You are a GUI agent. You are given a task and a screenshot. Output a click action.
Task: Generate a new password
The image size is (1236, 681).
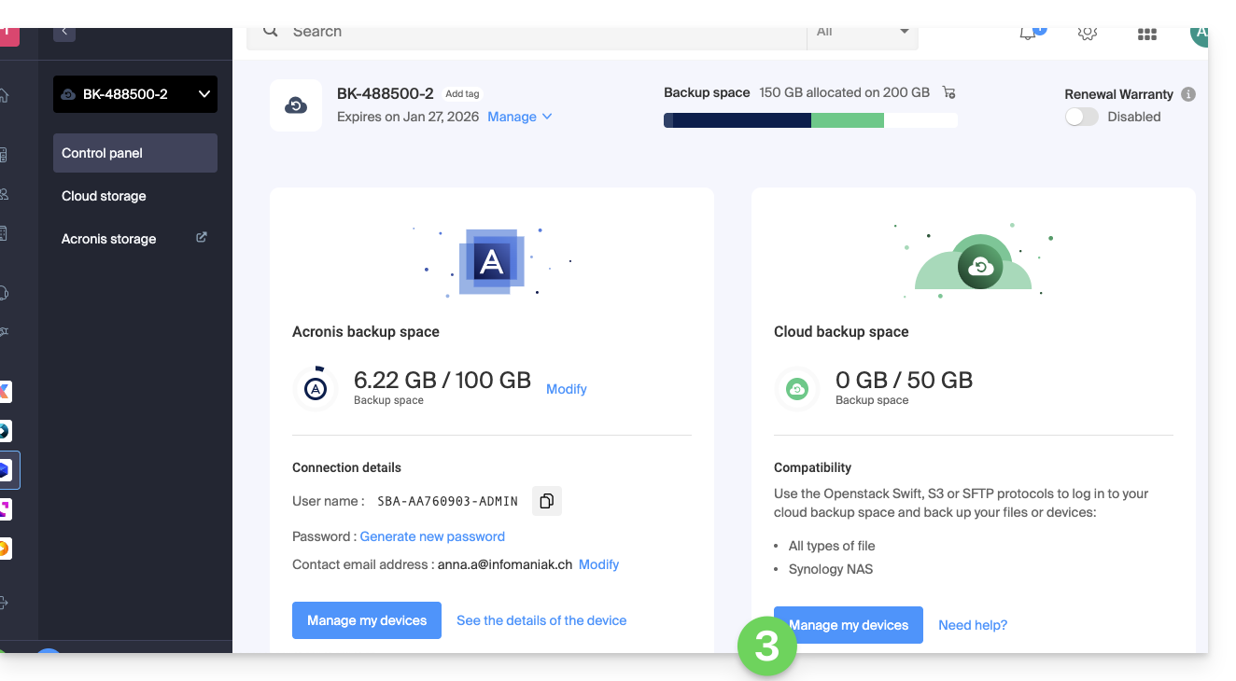tap(432, 536)
